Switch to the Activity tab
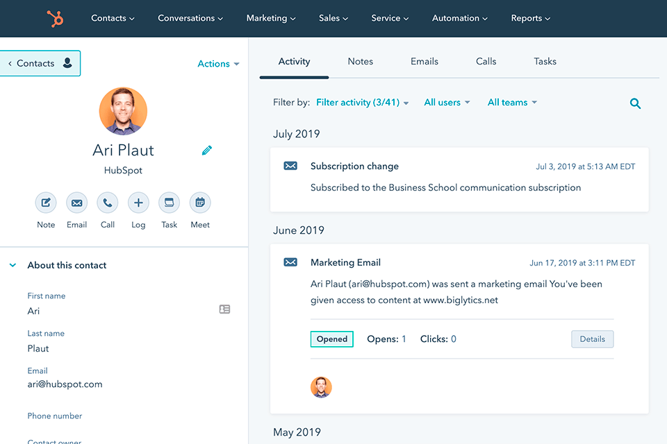The width and height of the screenshot is (667, 444). click(x=294, y=62)
